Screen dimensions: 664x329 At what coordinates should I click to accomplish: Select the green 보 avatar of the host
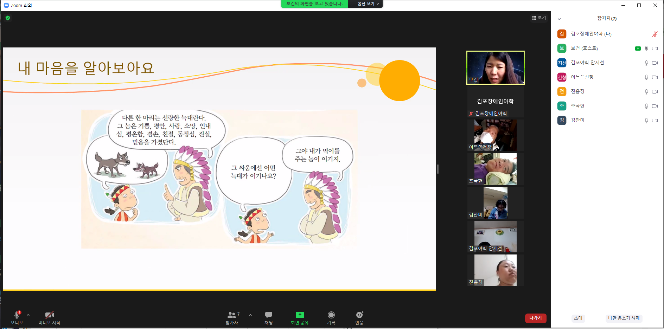tap(562, 48)
